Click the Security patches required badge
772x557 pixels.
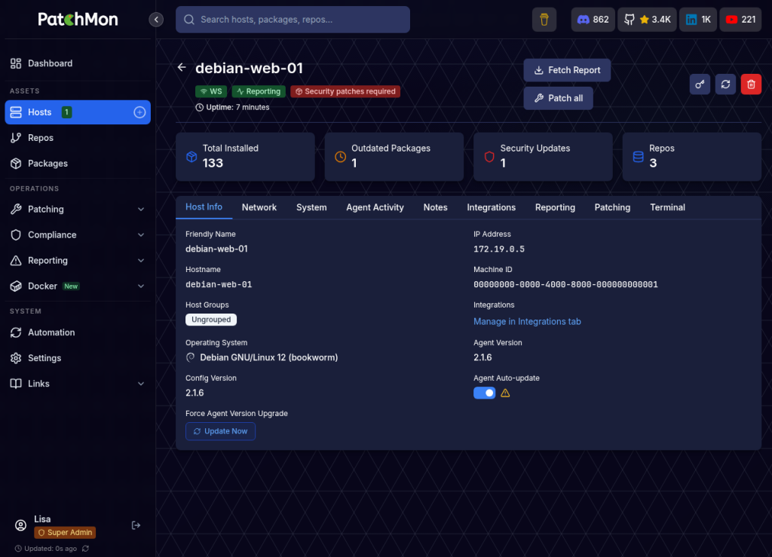[345, 91]
